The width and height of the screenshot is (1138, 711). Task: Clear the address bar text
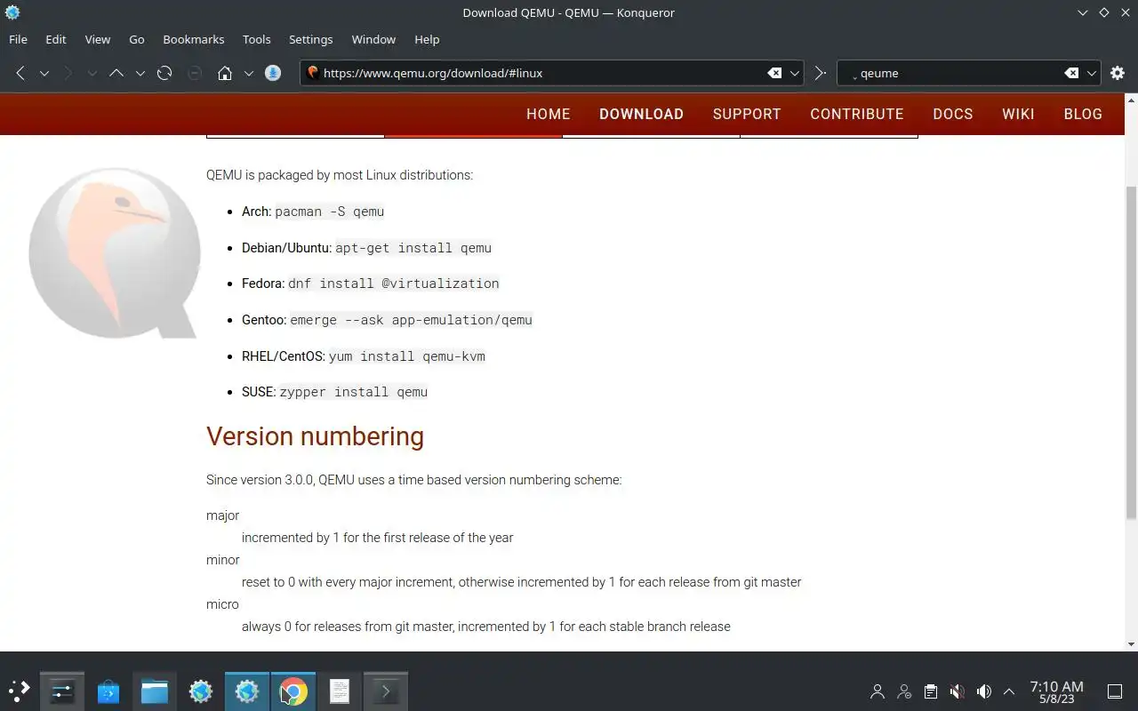point(774,73)
